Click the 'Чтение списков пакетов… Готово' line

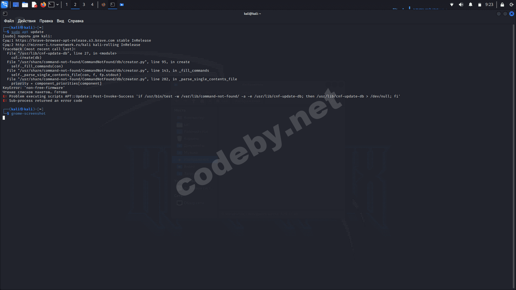(35, 92)
